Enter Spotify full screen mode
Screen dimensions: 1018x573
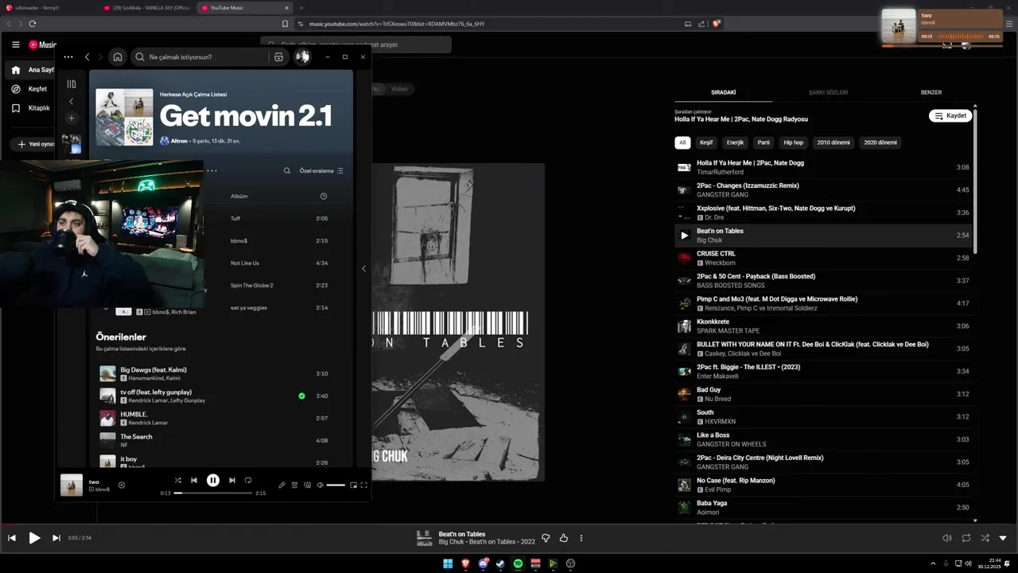(364, 485)
